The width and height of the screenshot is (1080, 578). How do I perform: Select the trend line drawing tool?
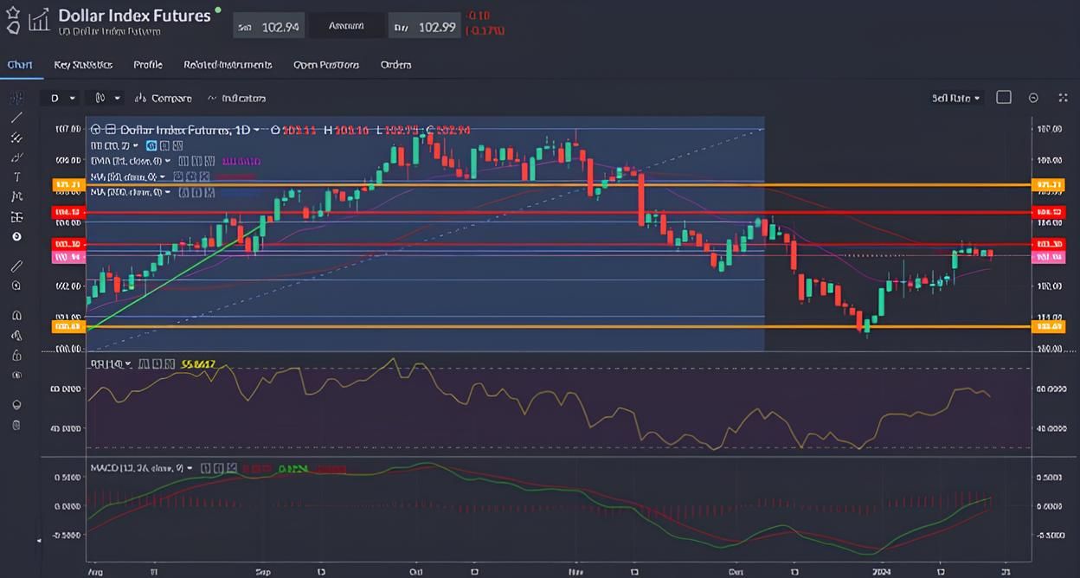coord(16,118)
